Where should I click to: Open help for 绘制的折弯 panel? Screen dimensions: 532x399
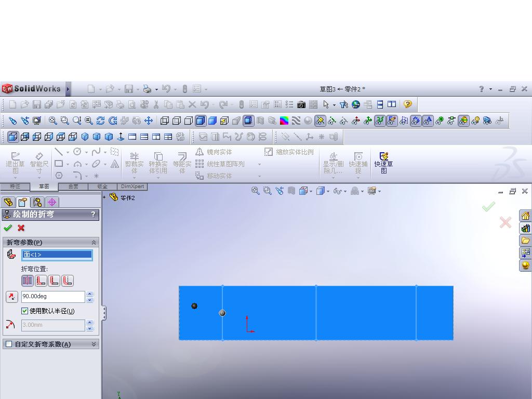coord(93,214)
